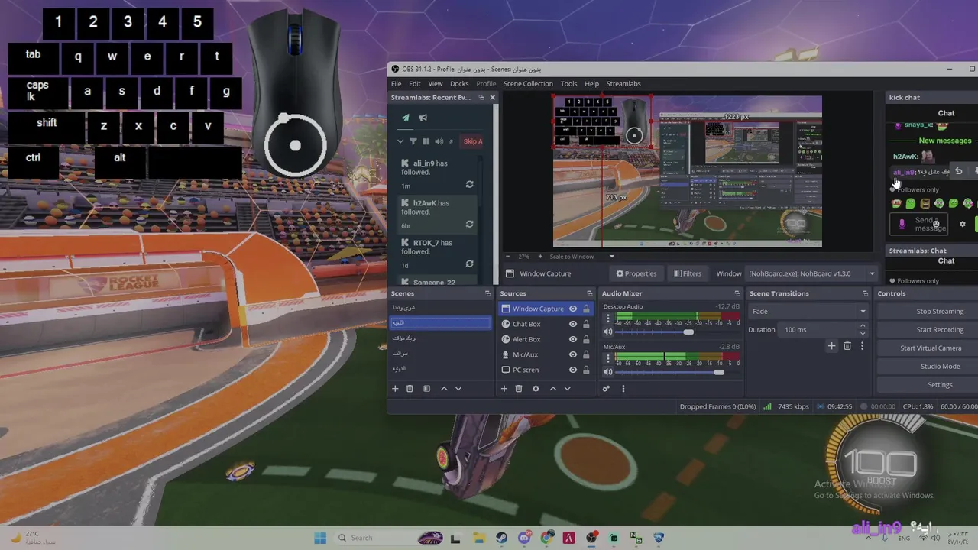This screenshot has width=978, height=550.
Task: Open scene filters icon in Scenes toolbar
Action: coord(426,389)
